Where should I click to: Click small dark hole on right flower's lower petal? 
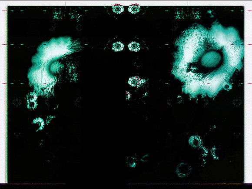(x=227, y=87)
